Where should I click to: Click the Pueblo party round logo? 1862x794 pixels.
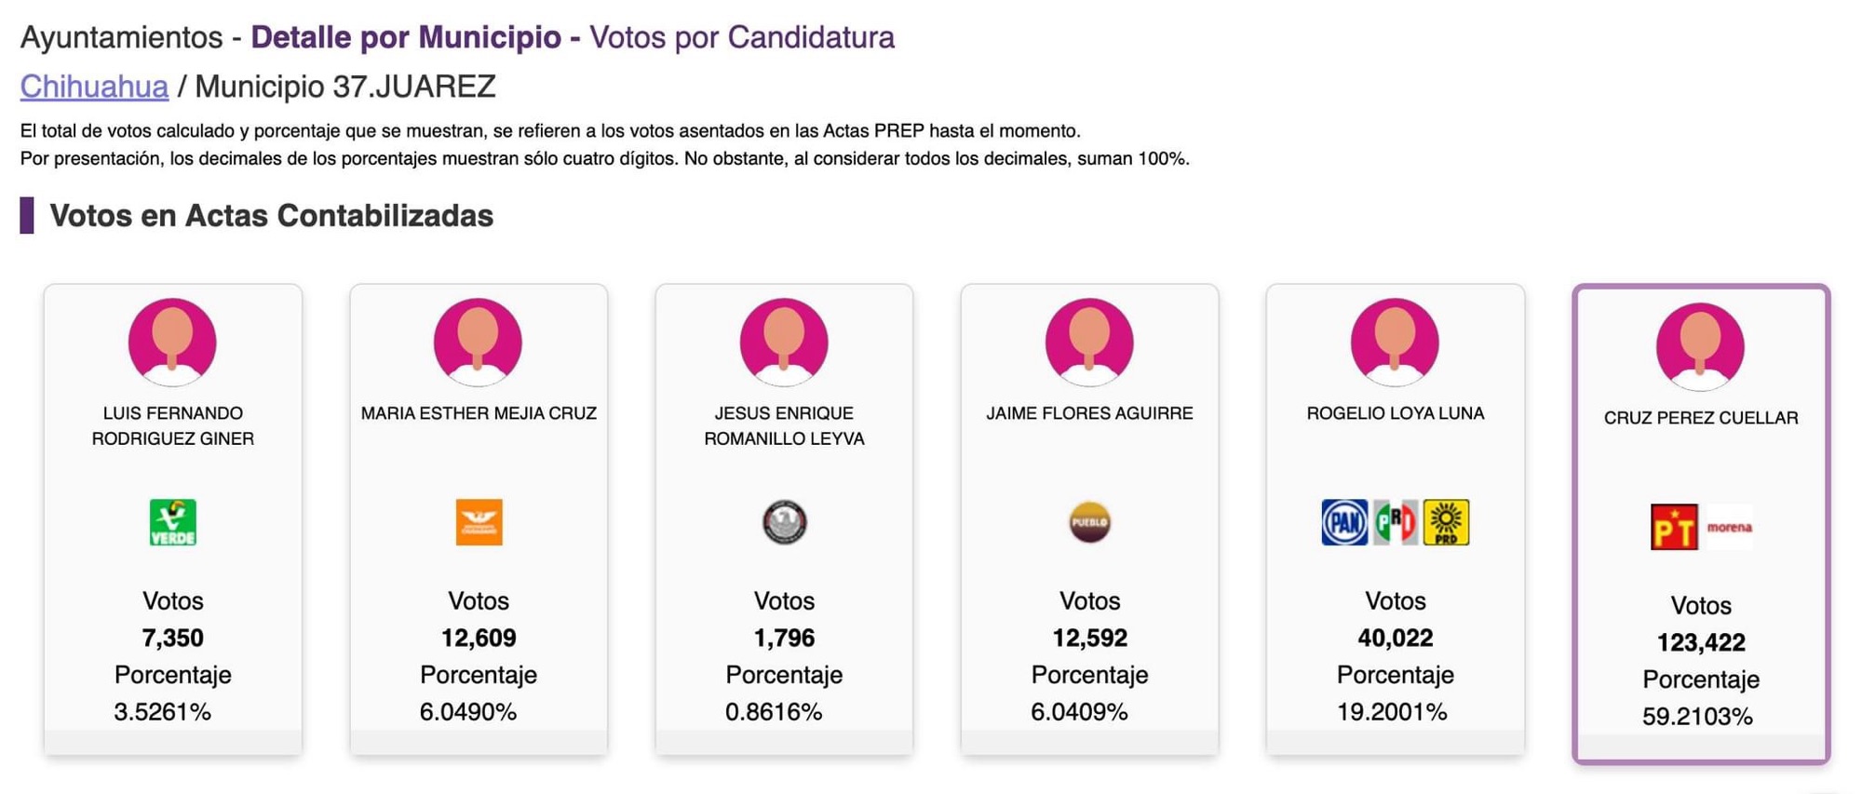pos(1089,522)
